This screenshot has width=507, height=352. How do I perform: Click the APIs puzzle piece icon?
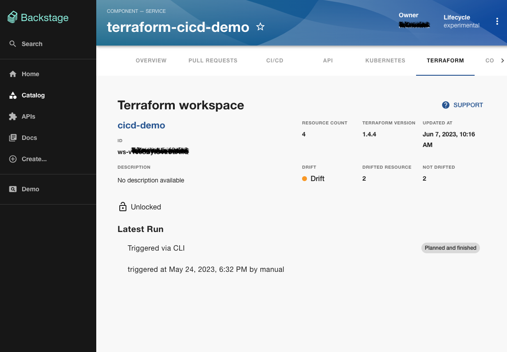pyautogui.click(x=12, y=116)
